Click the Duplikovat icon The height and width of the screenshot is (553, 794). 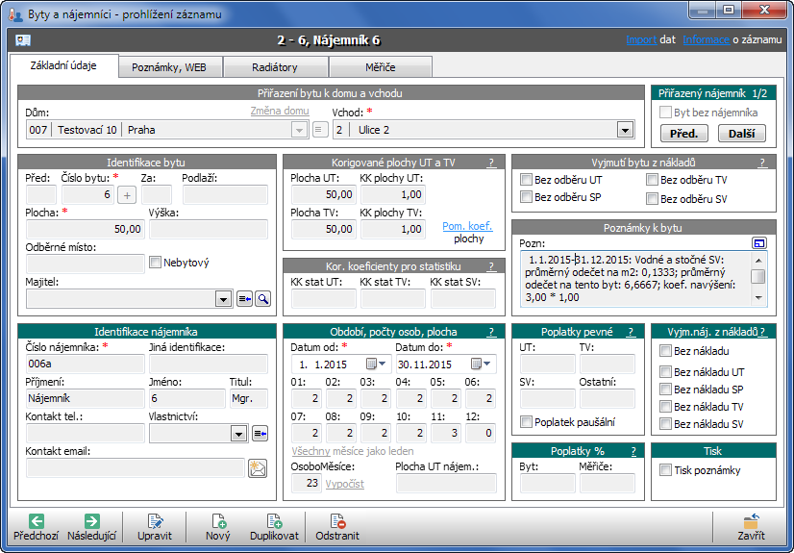274,521
